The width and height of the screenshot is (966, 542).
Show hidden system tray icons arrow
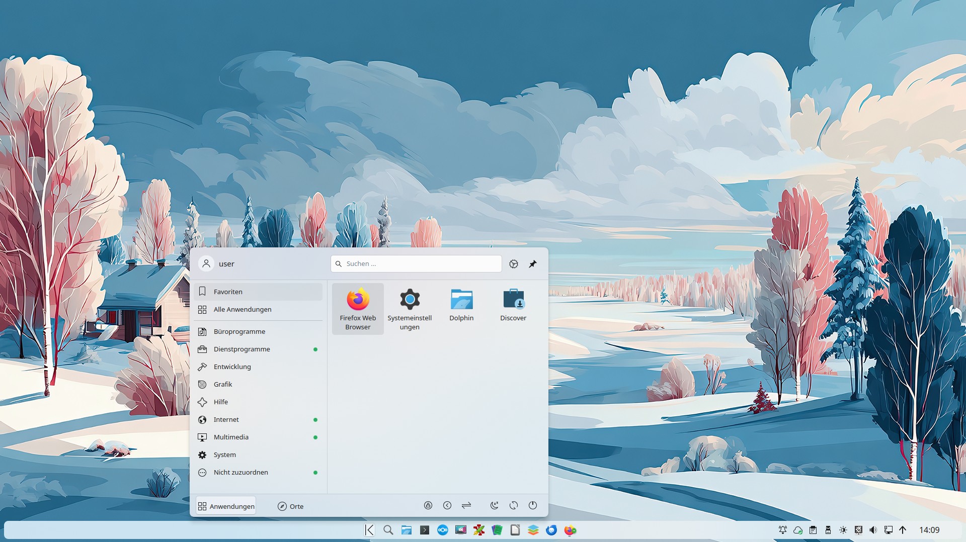[x=903, y=530]
